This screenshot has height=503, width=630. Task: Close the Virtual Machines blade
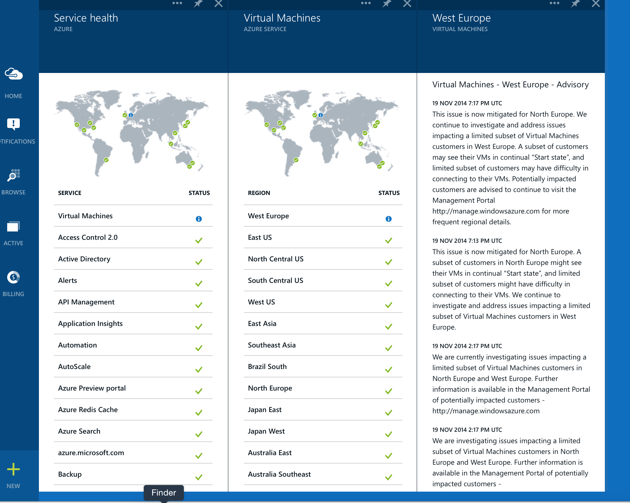pyautogui.click(x=407, y=4)
